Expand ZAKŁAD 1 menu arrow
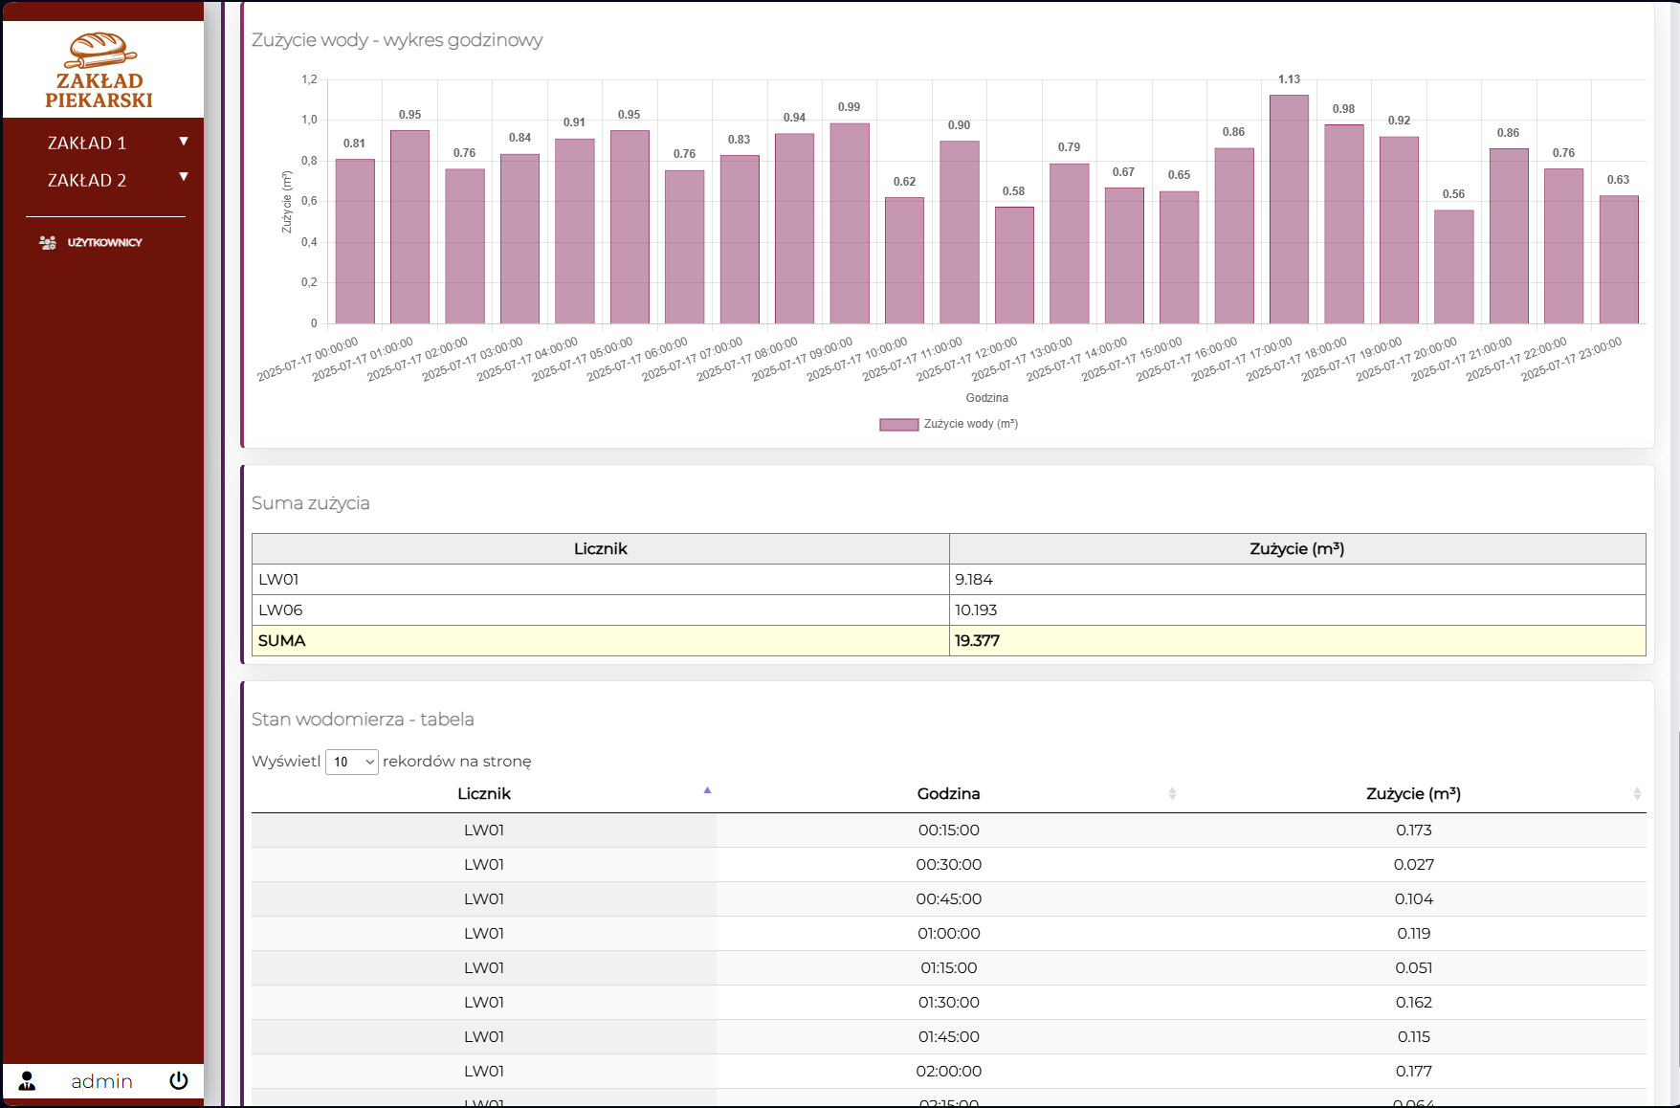This screenshot has height=1108, width=1680. click(x=184, y=142)
